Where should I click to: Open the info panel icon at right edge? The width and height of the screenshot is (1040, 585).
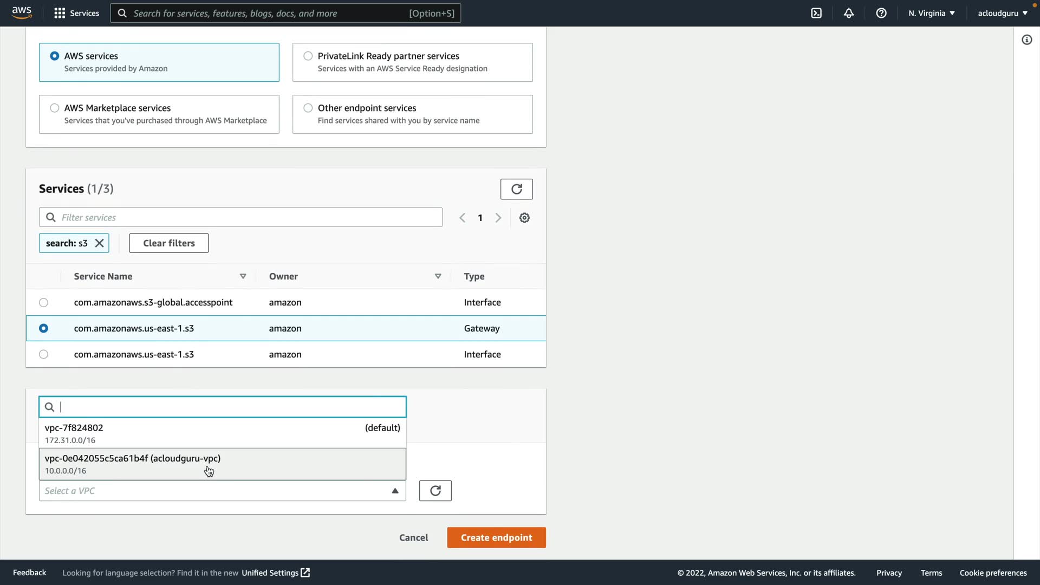[x=1026, y=40]
